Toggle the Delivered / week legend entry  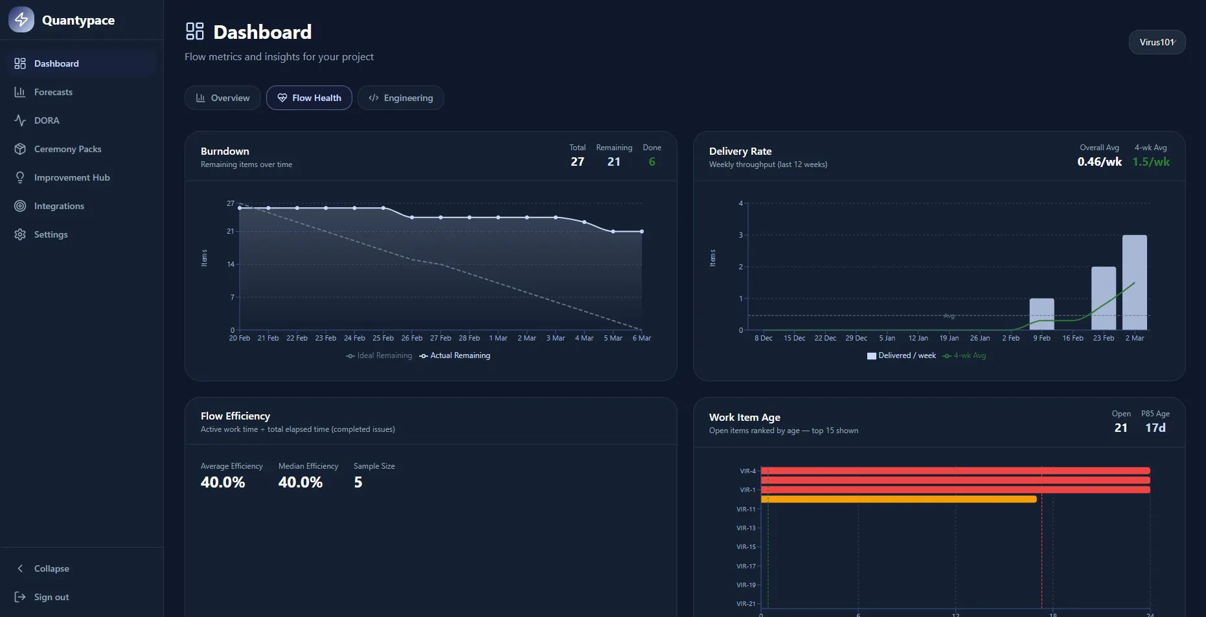coord(902,355)
